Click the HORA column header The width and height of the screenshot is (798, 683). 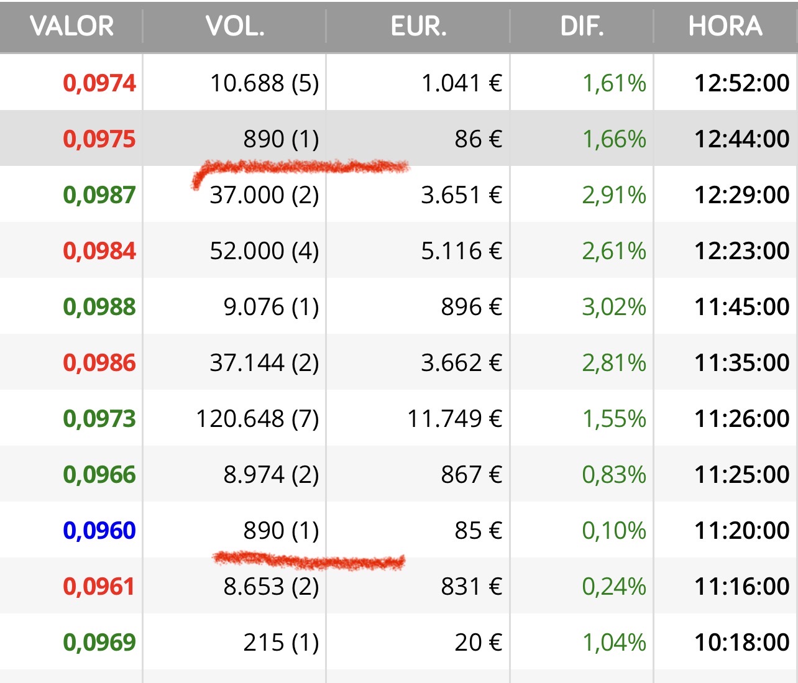725,26
